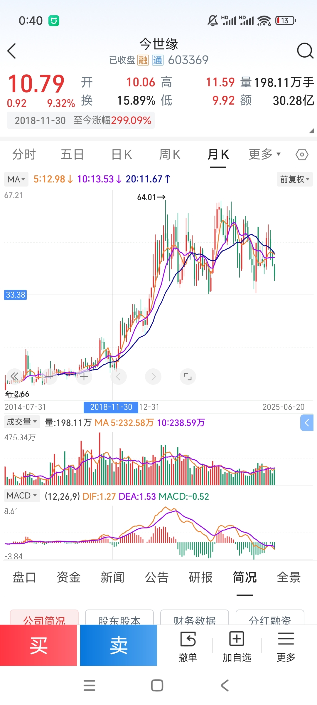
Task: Zoom in chart with plus control
Action: pyautogui.click(x=84, y=376)
